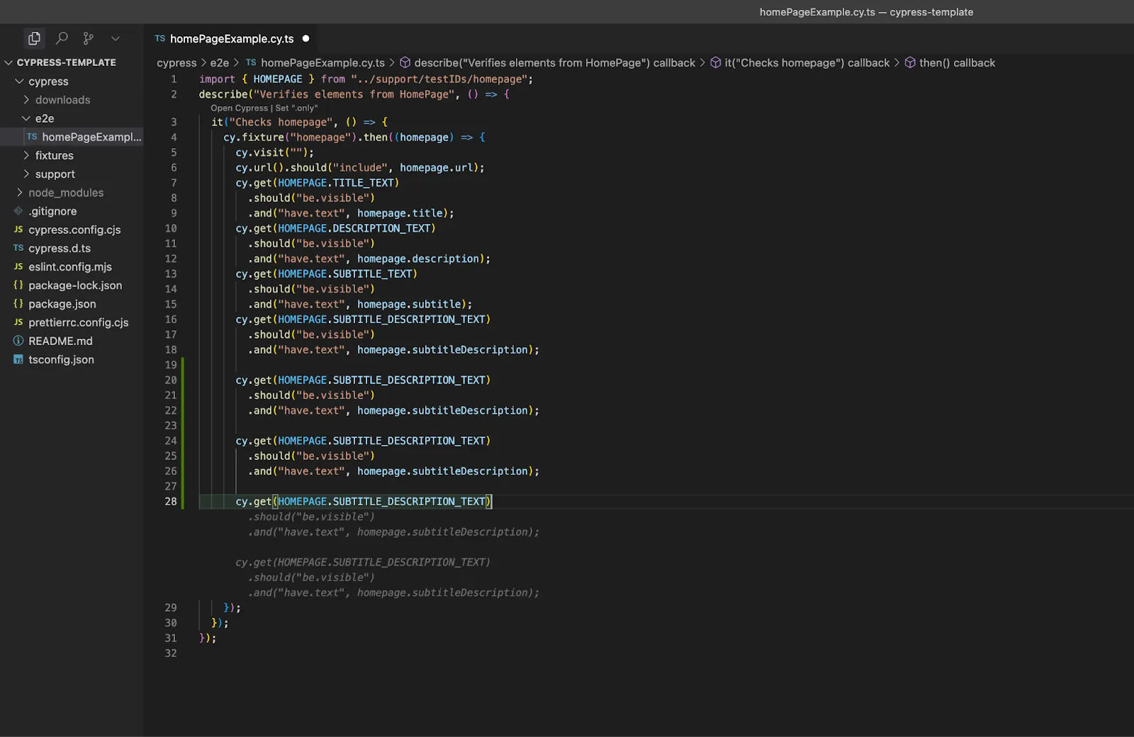This screenshot has height=737, width=1134.
Task: Show additional views chevron in sidebar header
Action: pos(116,38)
